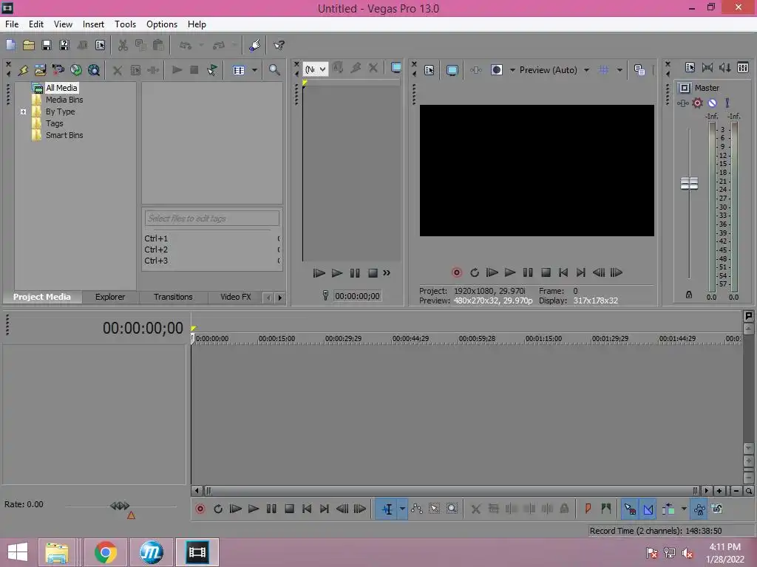Click the Video Preview on external monitor icon
Viewport: 757px width, 567px height.
point(452,70)
